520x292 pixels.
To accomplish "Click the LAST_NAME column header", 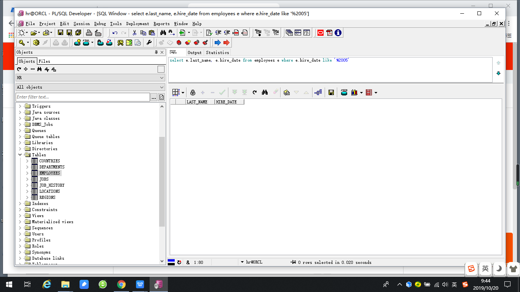I will pos(200,102).
